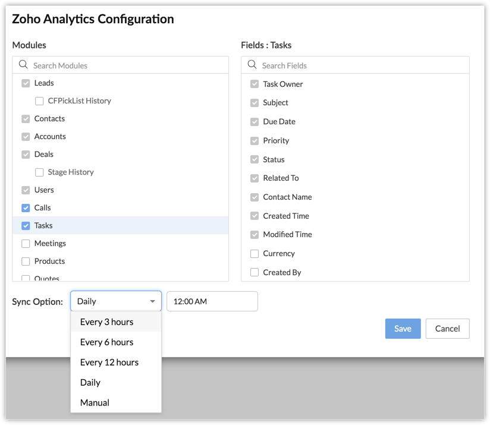Select Every 6 hours from list

coord(107,342)
